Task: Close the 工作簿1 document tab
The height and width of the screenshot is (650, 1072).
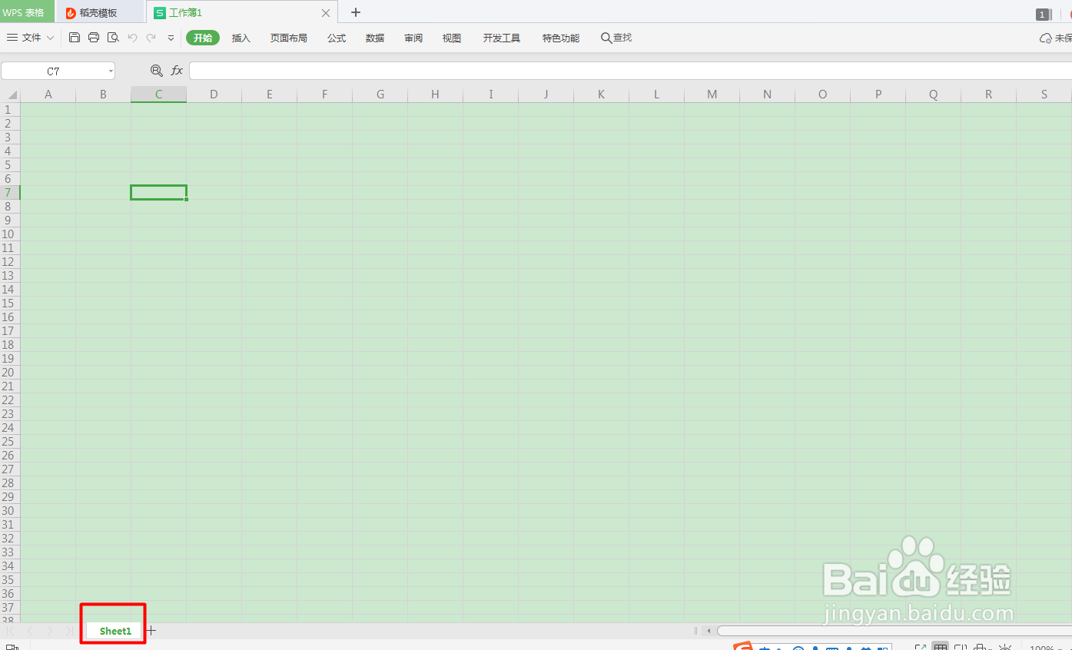Action: (326, 13)
